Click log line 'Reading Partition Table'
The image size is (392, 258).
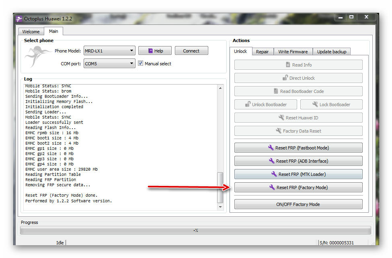click(53, 174)
